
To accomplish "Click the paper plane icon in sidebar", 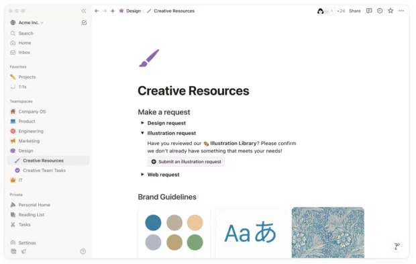I will click(x=23, y=251).
